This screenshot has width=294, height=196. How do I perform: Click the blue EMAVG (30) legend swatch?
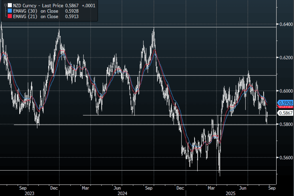(x=10, y=11)
